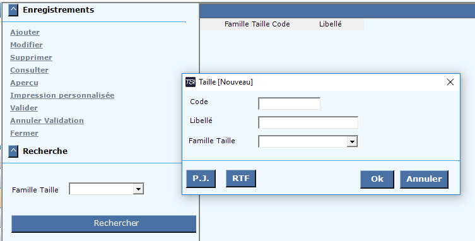Open Famille Taille dropdown in search panel

[138, 189]
